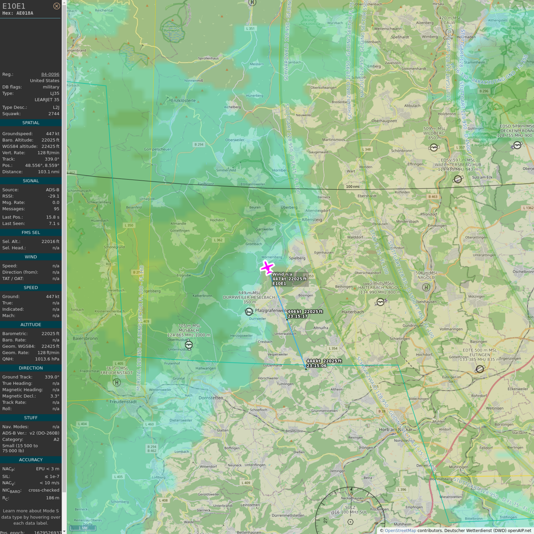This screenshot has width=534, height=534.
Task: Select the Haiterbach-Nagold airfield icon
Action: pyautogui.click(x=380, y=302)
